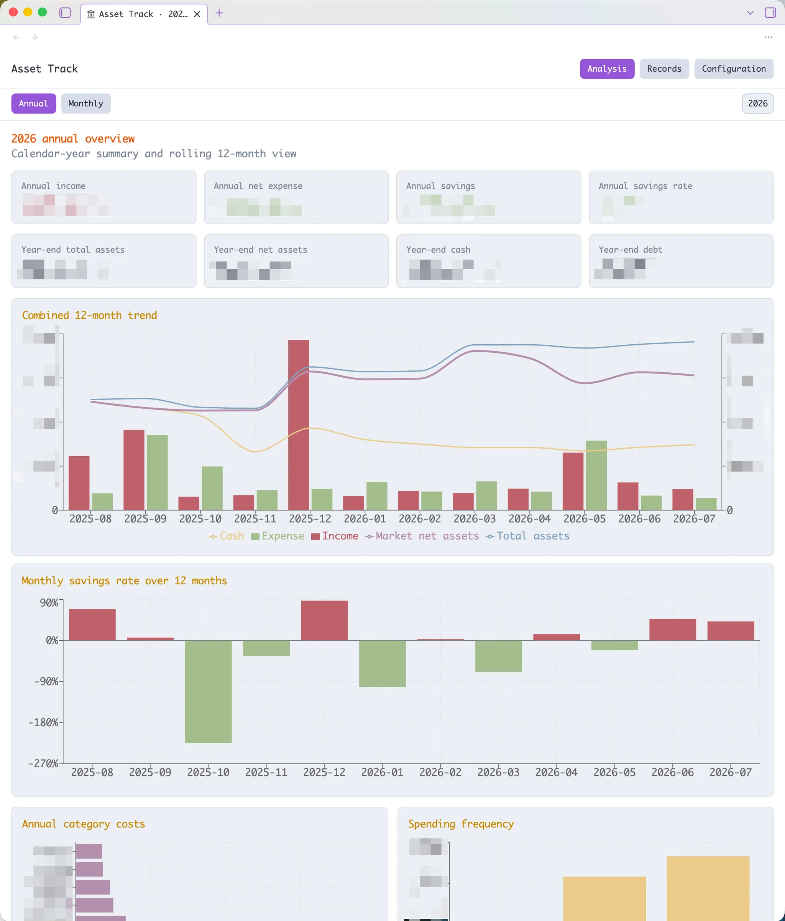Click the 2025-08 savings rate bar
This screenshot has width=785, height=921.
pos(92,625)
